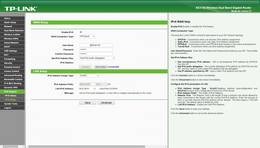Open the IPv6 Address Assign Type dropdown
The width and height of the screenshot is (260, 148).
pos(89,76)
